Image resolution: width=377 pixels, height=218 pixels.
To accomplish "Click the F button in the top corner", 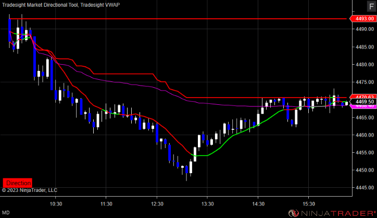I will point(371,6).
